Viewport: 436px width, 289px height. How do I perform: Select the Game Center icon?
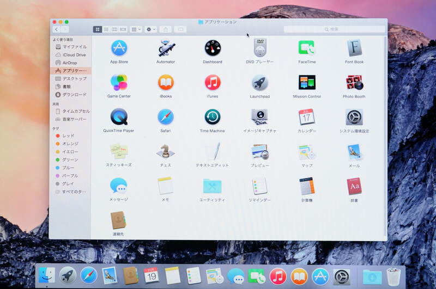[x=119, y=82]
